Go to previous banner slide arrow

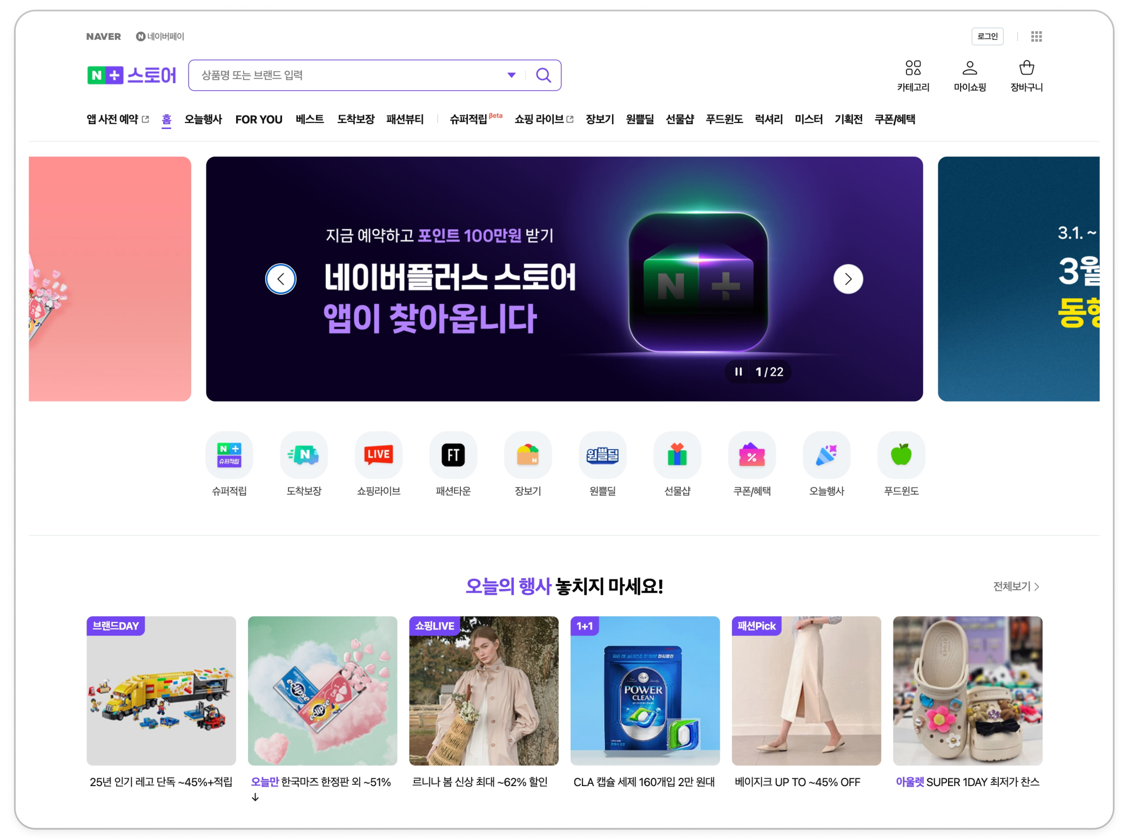click(281, 279)
